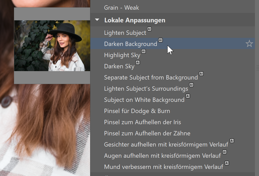
Task: Select the Grain - Weak preset
Action: (121, 8)
